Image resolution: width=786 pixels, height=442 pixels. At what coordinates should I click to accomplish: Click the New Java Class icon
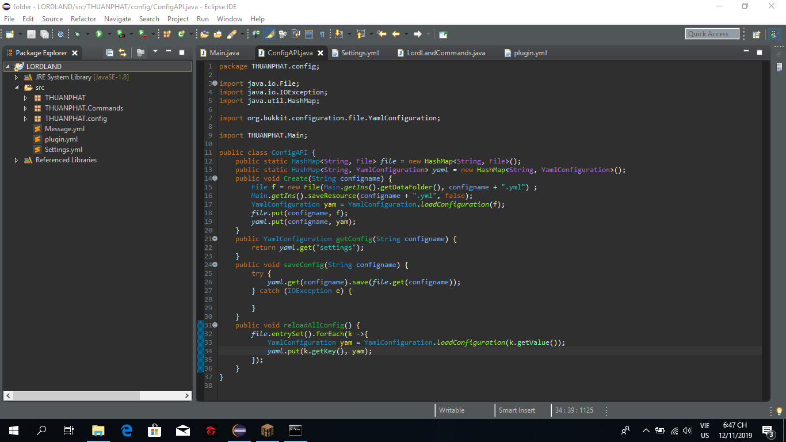181,34
